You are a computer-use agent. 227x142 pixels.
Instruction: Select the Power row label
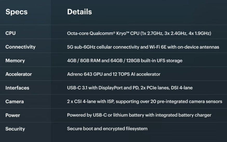[12, 115]
